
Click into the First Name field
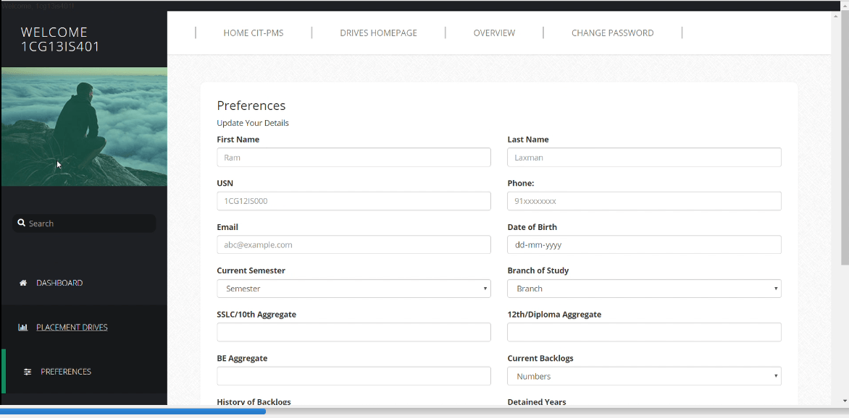(354, 158)
